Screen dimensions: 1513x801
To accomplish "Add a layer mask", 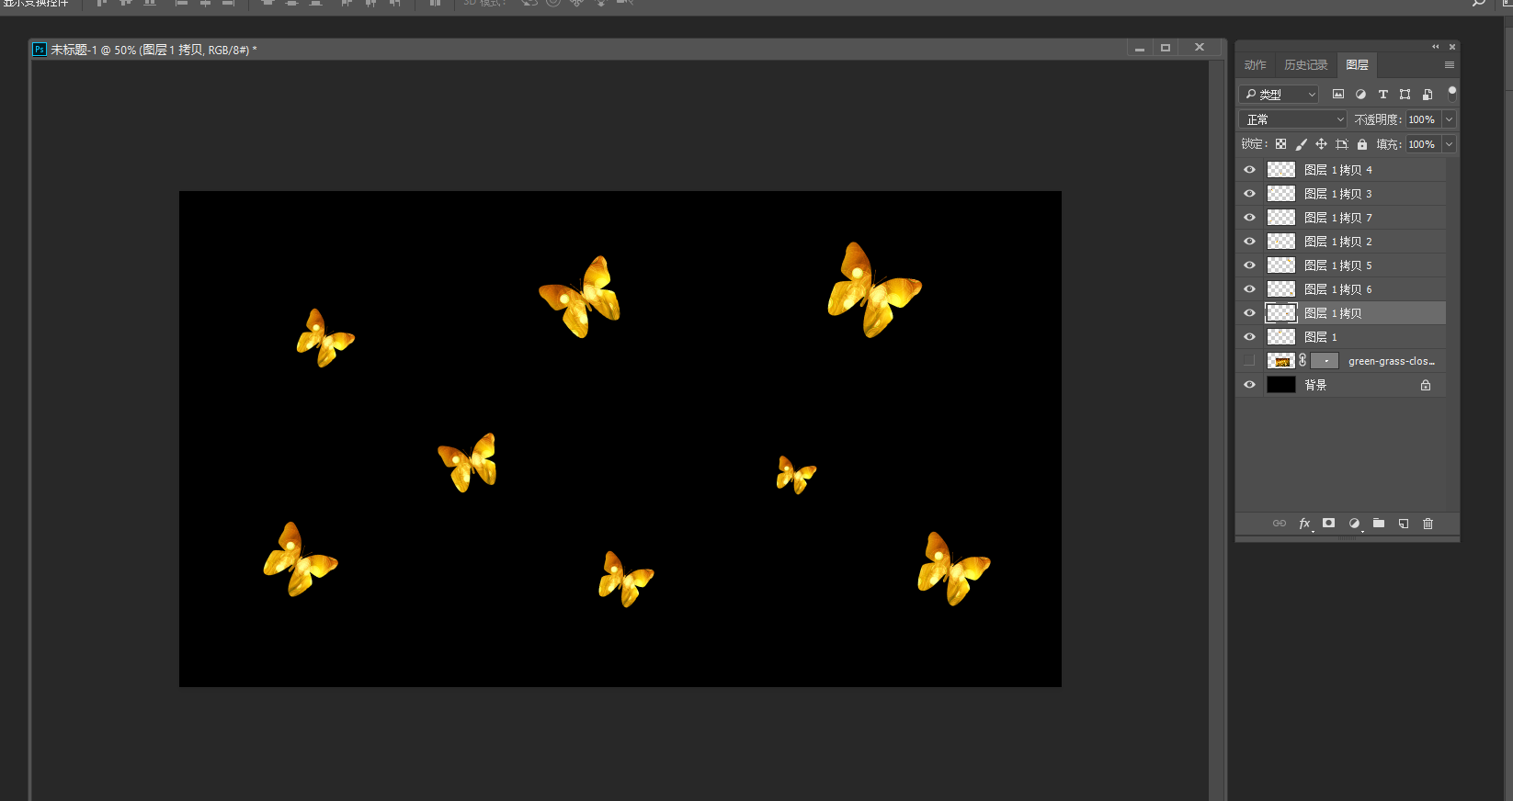I will coord(1328,524).
